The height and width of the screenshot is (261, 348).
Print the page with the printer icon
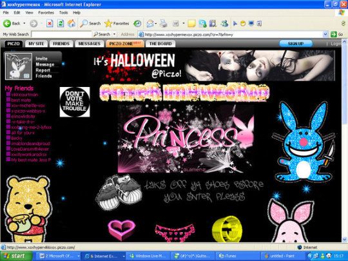coord(163,23)
